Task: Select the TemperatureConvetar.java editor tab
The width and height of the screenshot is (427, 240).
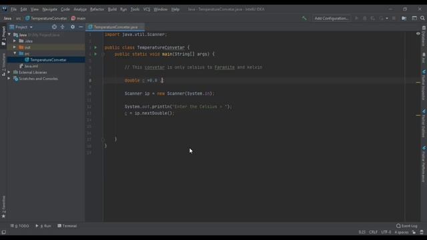Action: (x=115, y=27)
